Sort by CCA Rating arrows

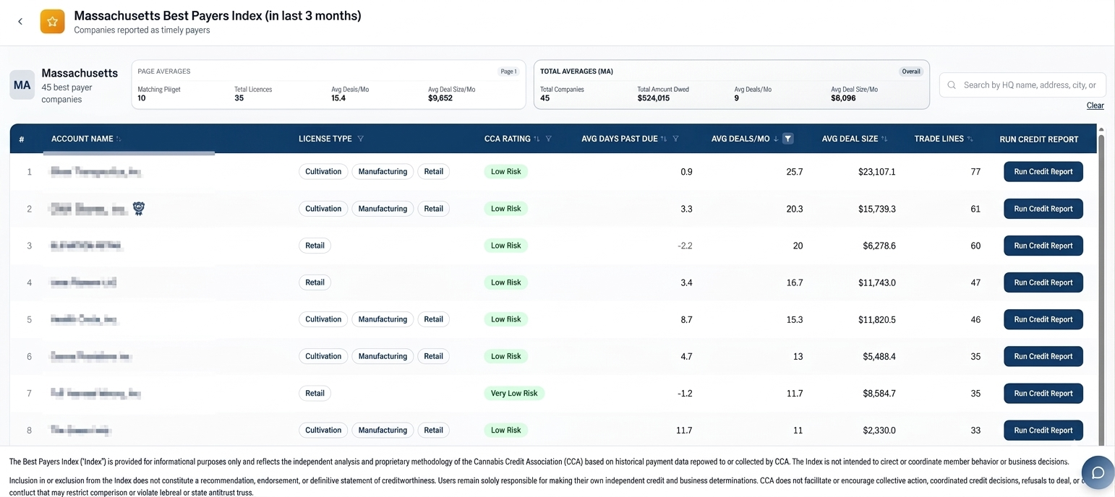(537, 139)
